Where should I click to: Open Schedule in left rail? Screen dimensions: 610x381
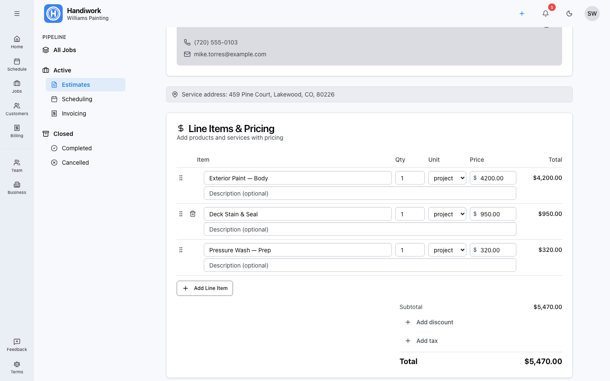17,65
